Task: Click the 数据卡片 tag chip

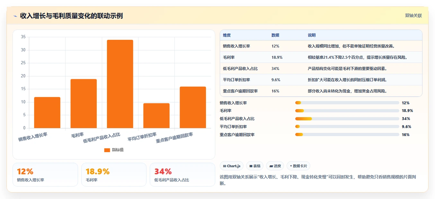Action: [x=298, y=166]
